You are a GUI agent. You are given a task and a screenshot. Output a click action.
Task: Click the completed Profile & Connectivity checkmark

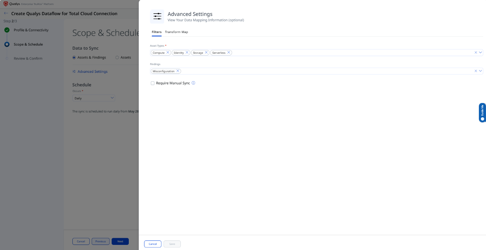7,30
